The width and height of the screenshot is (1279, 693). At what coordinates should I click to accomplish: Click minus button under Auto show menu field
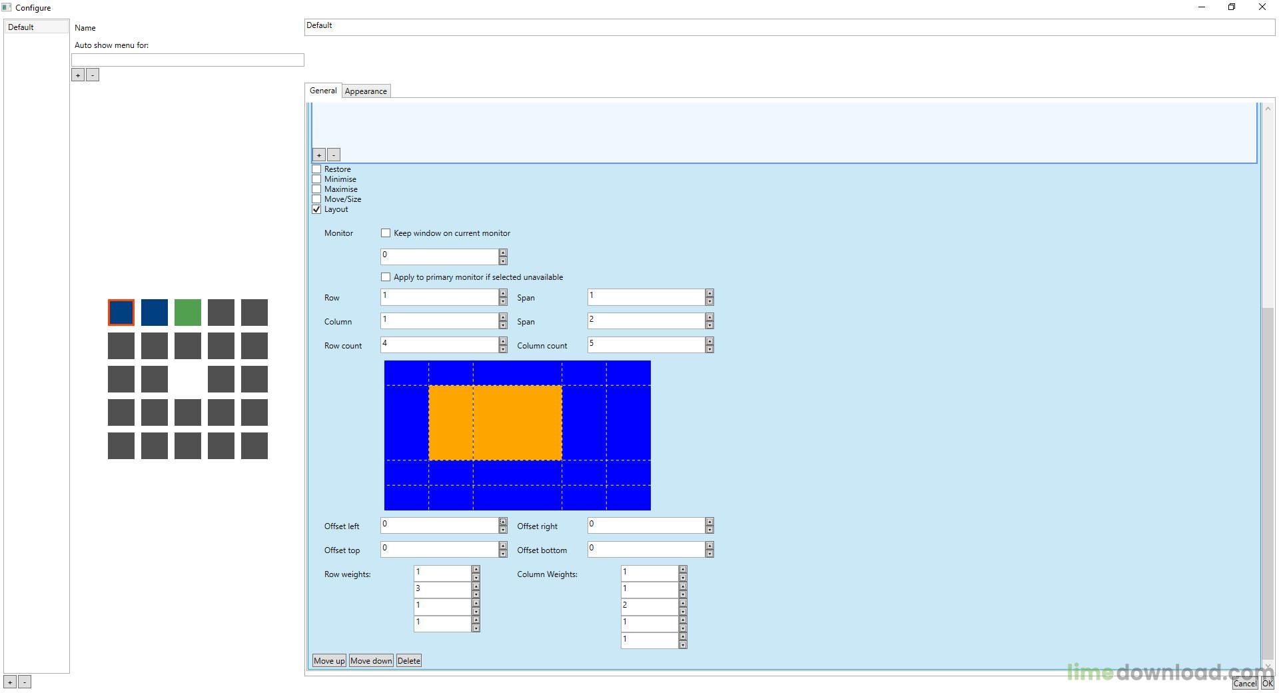pyautogui.click(x=93, y=75)
